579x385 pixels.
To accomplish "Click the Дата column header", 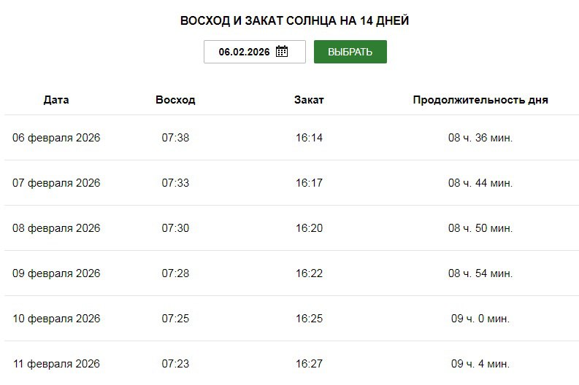I will point(56,100).
